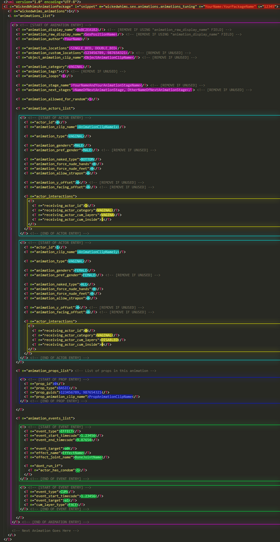Click the naked type value "BOTTOM"
Image resolution: width=280 pixels, height=542 pixels.
click(88, 160)
